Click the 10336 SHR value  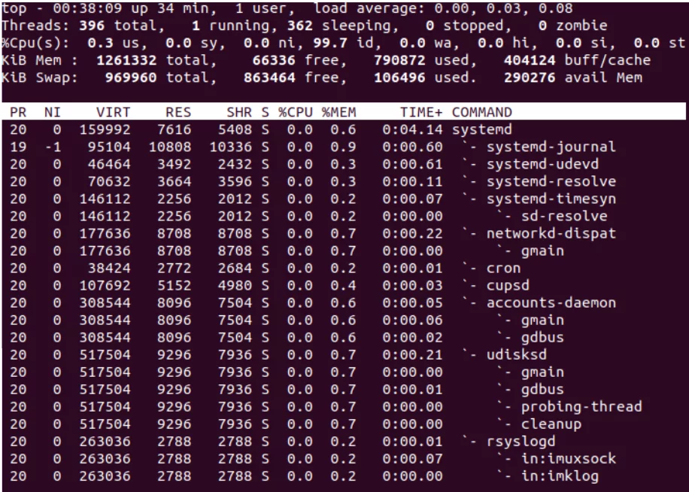tap(231, 147)
